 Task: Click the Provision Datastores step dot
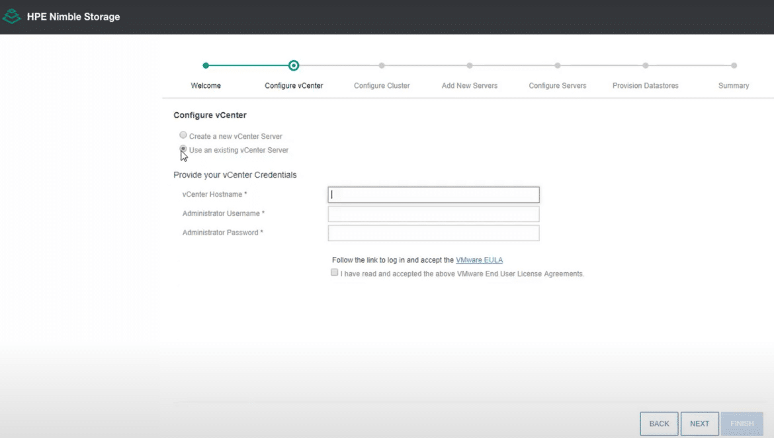point(645,65)
